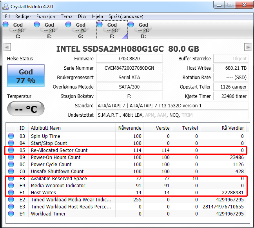Image resolution: width=254 pixels, height=228 pixels.
Task: Select the Power Cycle Count attribute name
Action: [x=51, y=165]
